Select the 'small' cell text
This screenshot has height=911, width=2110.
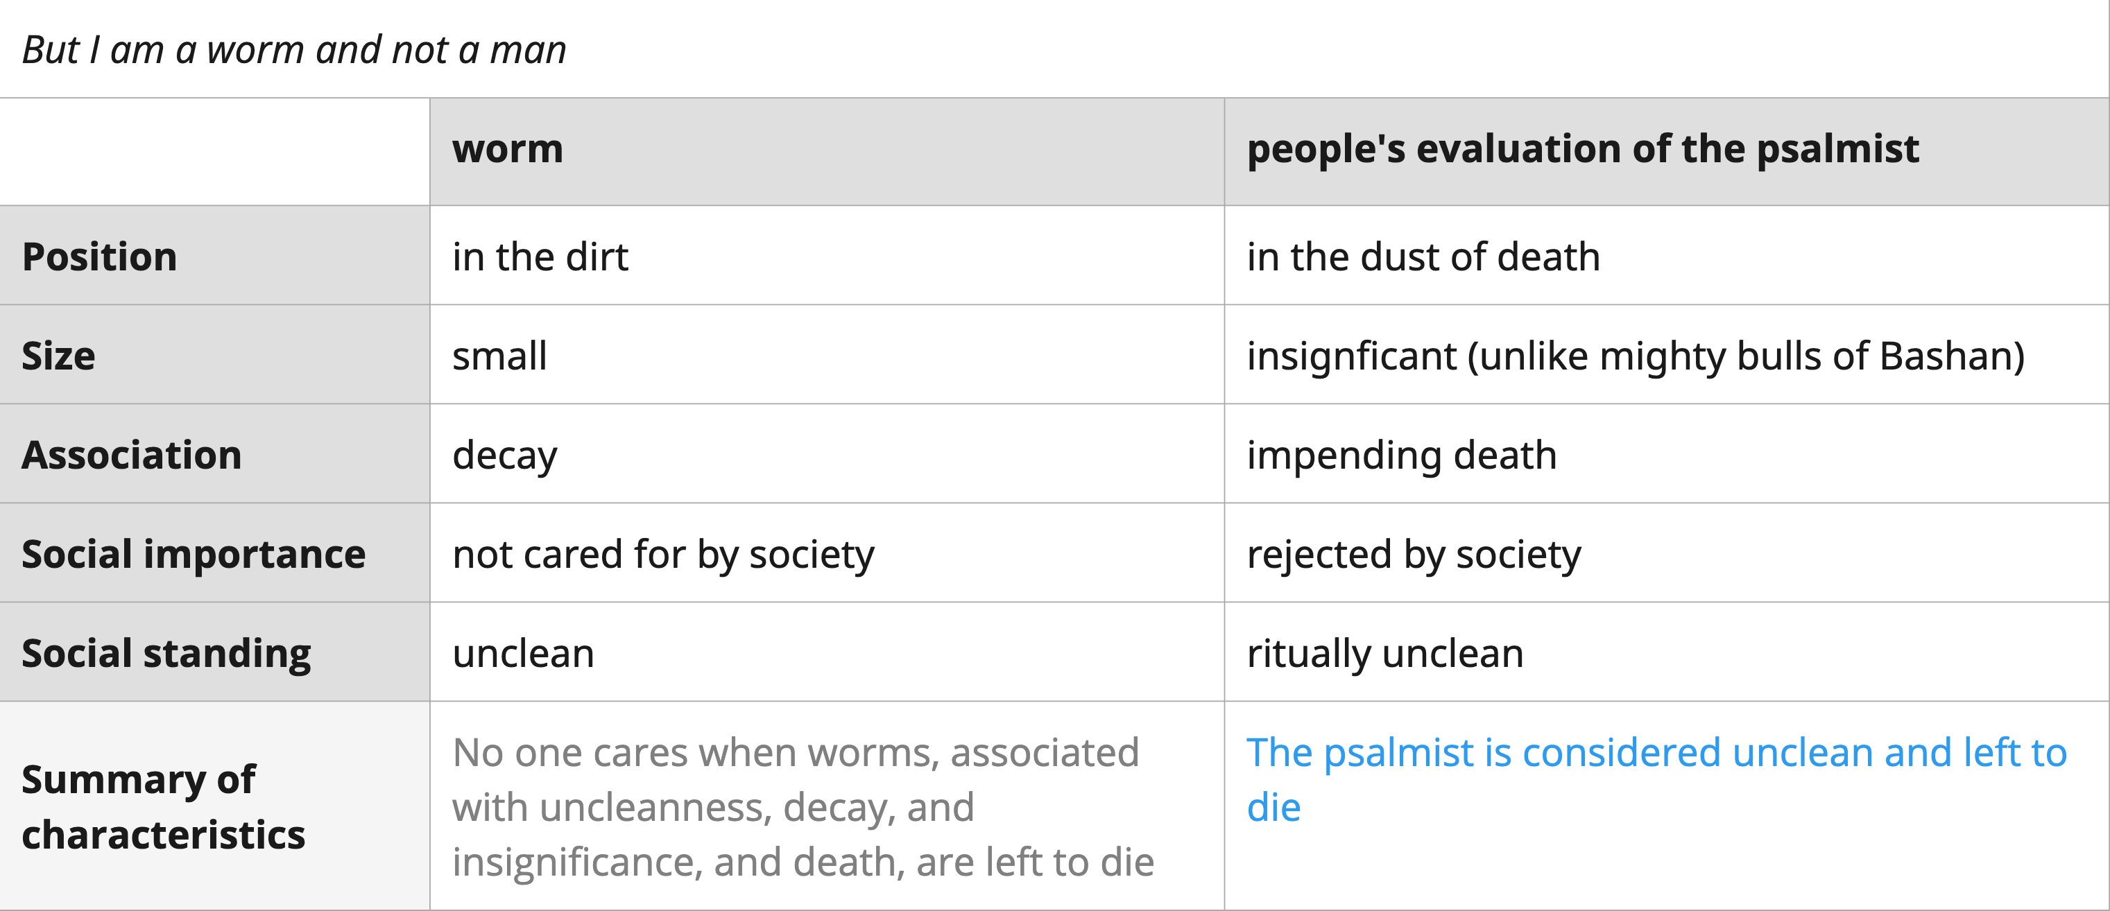(499, 356)
